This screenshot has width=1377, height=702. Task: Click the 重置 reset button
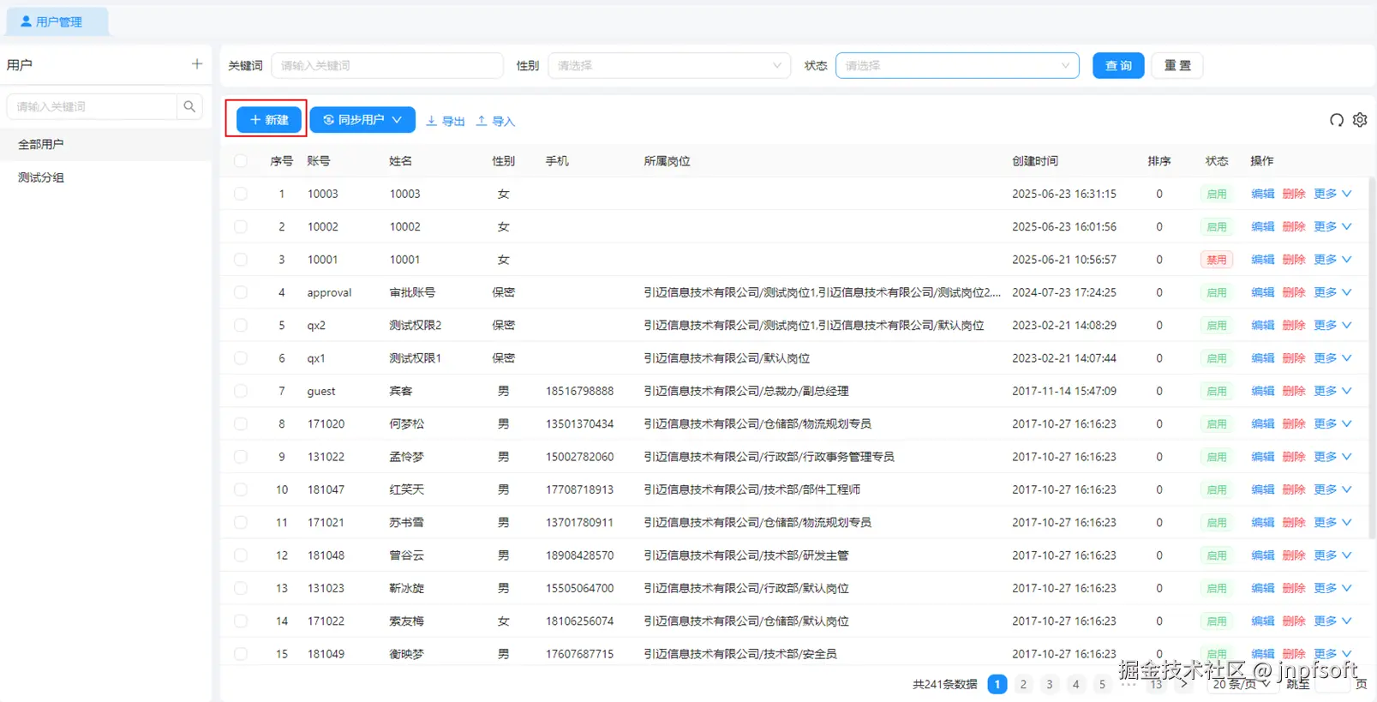pos(1177,65)
